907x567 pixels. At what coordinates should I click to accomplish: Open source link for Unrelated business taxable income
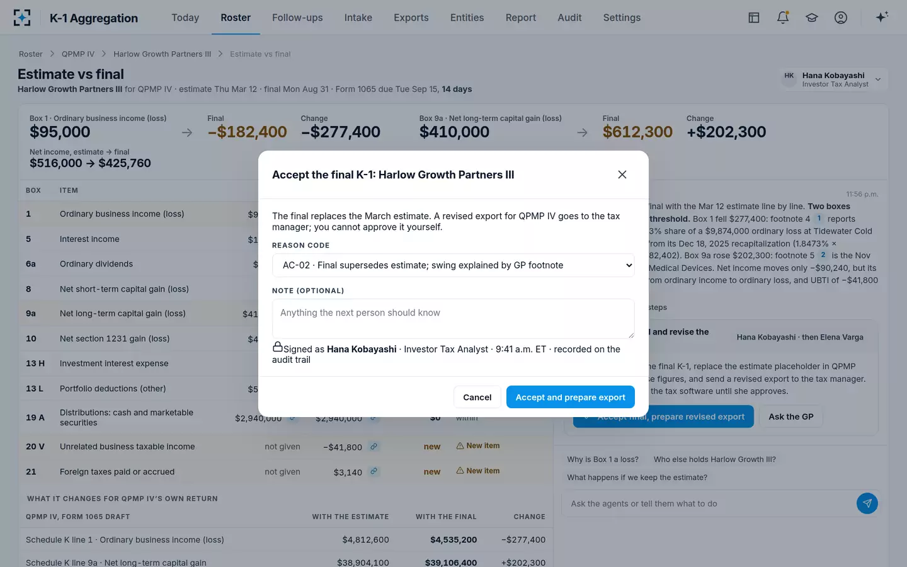coord(374,447)
